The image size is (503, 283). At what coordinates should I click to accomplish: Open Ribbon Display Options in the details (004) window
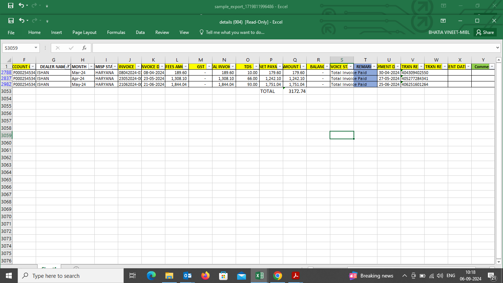coord(443,21)
